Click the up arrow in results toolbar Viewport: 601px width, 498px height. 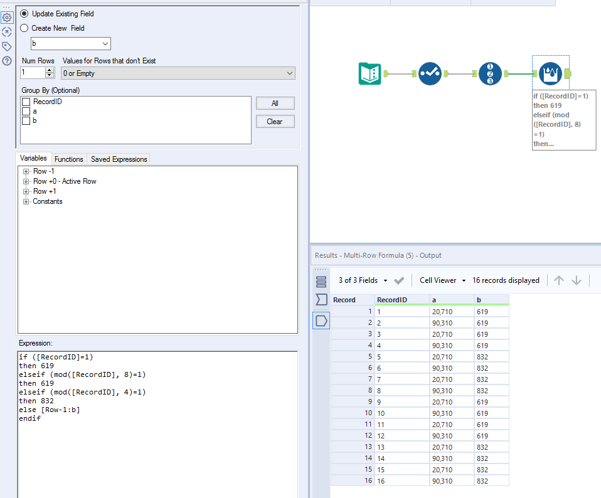559,280
